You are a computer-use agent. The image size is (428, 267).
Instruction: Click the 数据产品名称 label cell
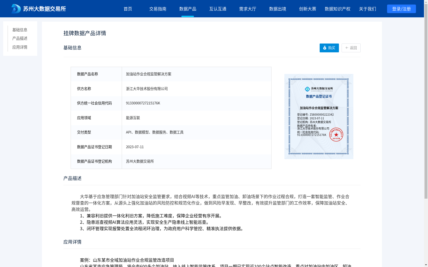tap(96, 74)
